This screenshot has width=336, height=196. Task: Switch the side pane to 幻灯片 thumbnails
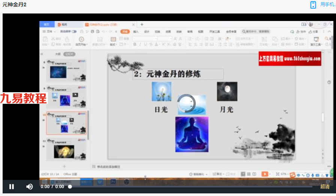(69, 54)
